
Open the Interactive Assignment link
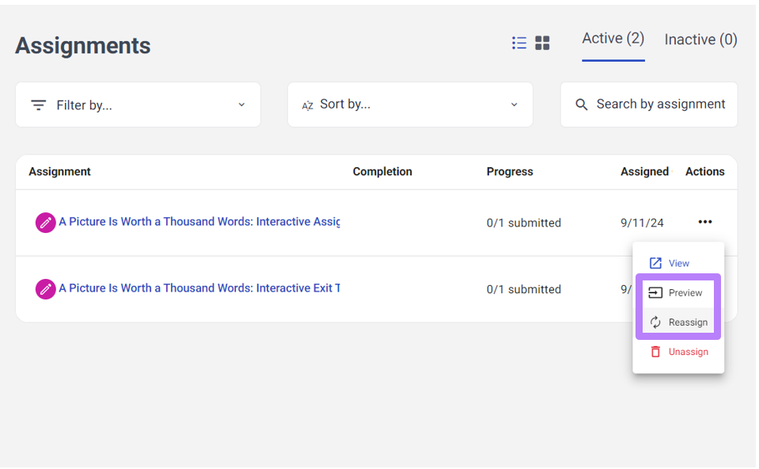coord(199,221)
